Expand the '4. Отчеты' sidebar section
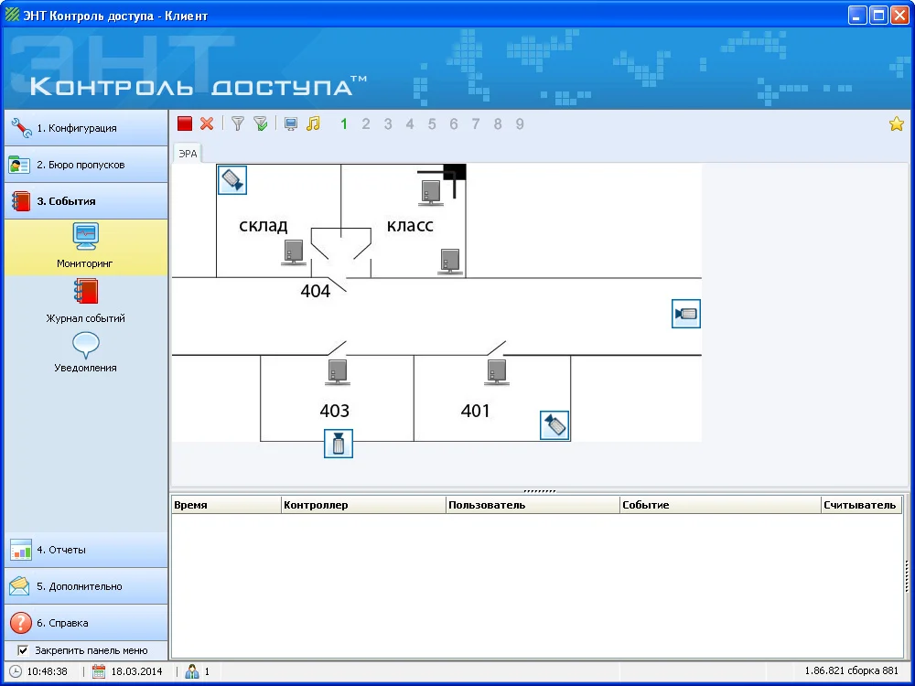This screenshot has width=915, height=686. pyautogui.click(x=86, y=550)
